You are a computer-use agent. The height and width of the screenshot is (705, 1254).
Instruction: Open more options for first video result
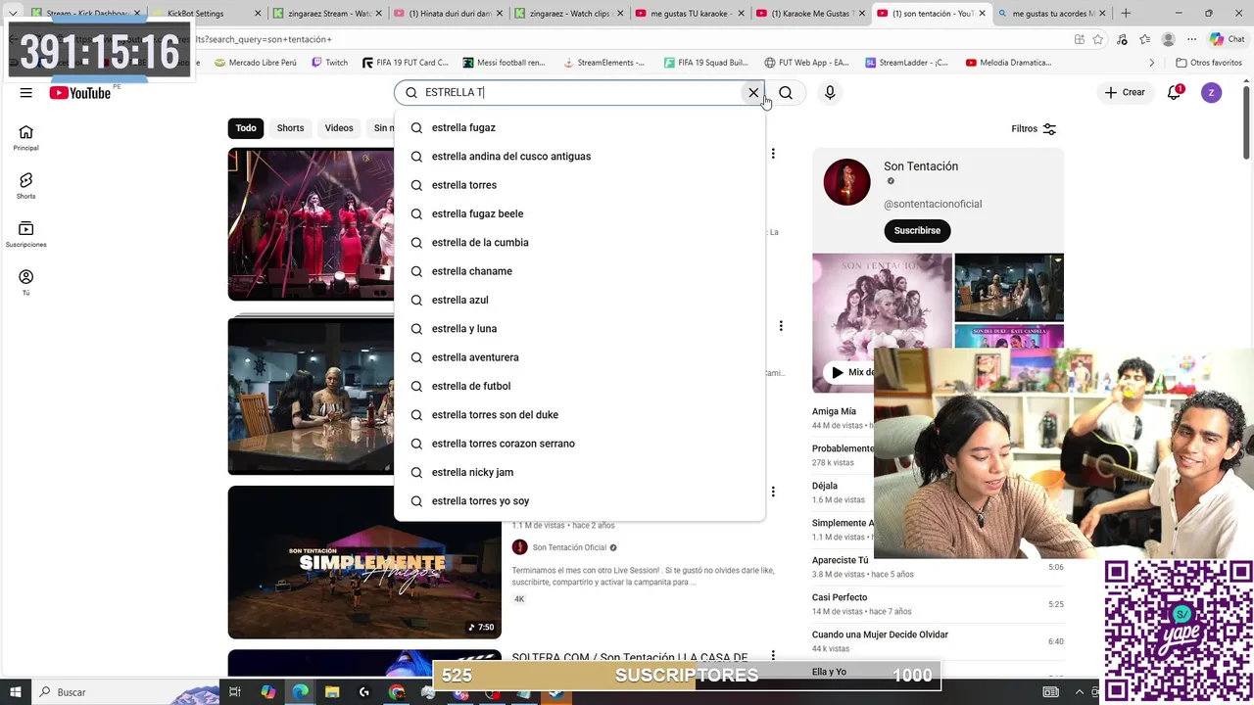coord(773,154)
